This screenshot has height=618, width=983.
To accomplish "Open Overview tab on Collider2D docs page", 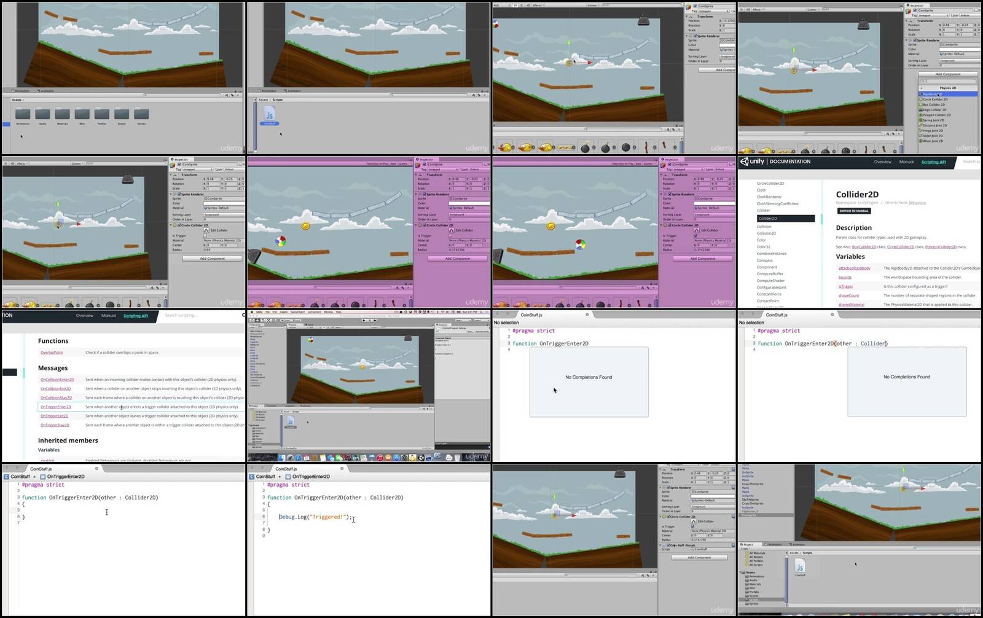I will pos(882,162).
